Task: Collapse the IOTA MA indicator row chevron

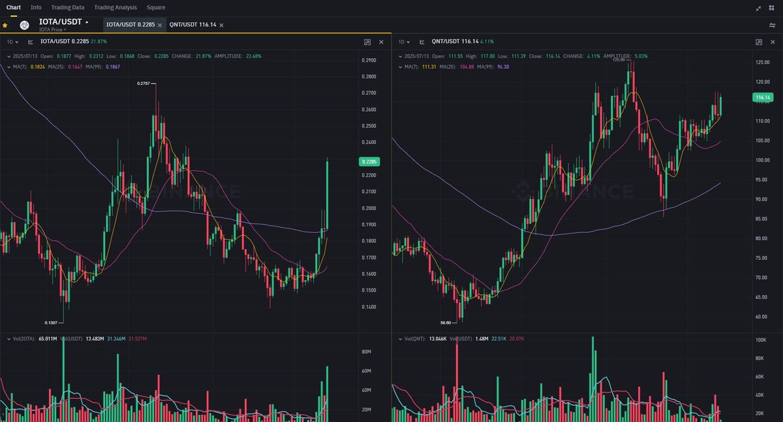Action: (8, 67)
